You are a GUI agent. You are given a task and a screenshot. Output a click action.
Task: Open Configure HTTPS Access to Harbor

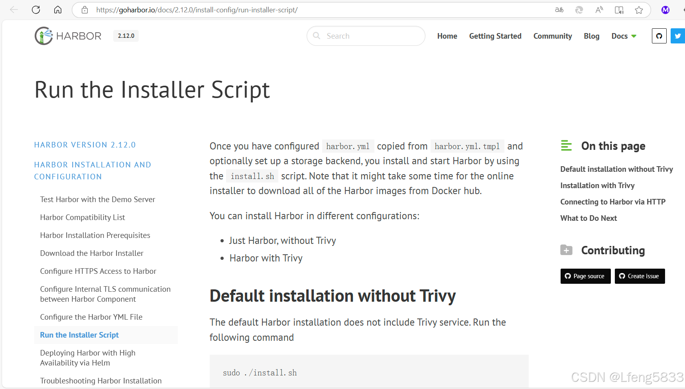pyautogui.click(x=98, y=271)
